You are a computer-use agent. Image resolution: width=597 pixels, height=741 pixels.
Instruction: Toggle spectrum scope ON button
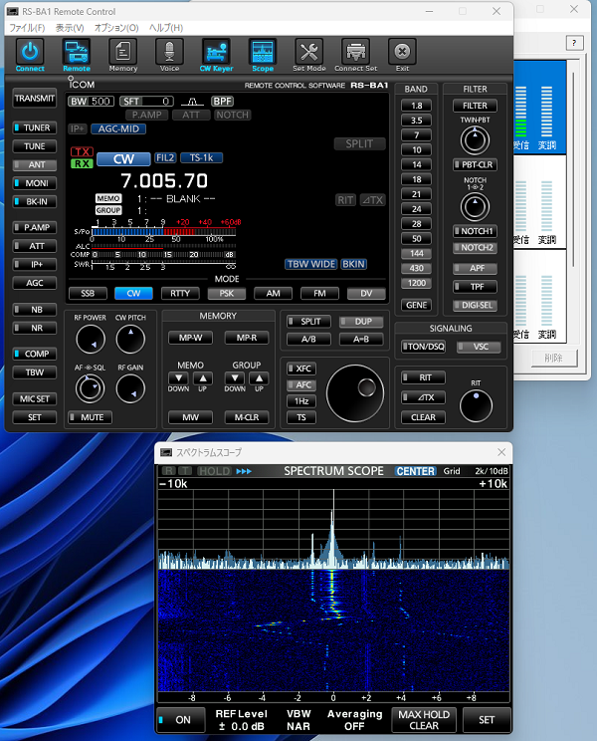pyautogui.click(x=181, y=720)
